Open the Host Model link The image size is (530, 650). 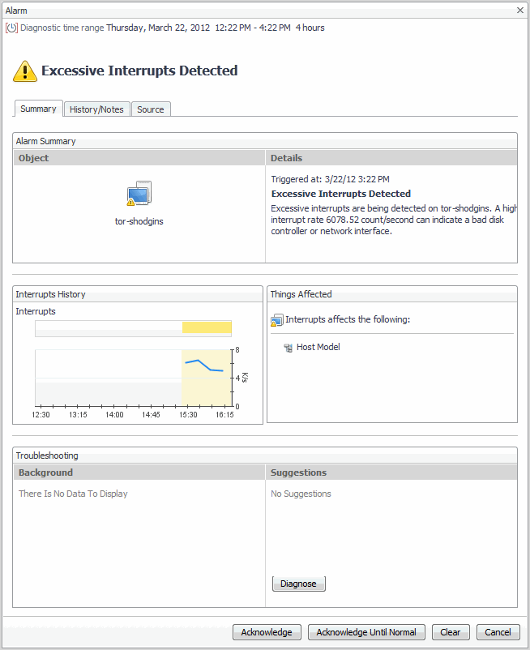[318, 347]
